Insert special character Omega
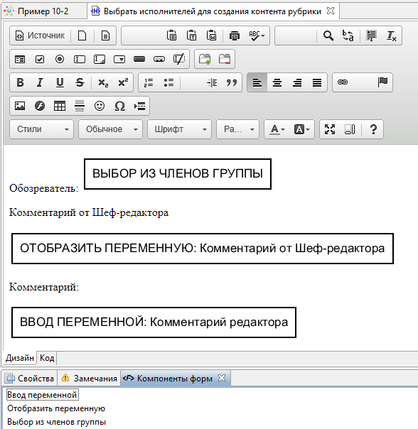This screenshot has width=418, height=429. (x=119, y=106)
